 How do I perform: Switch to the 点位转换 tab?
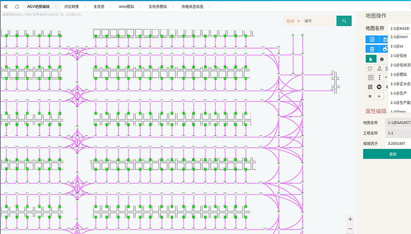(71, 7)
